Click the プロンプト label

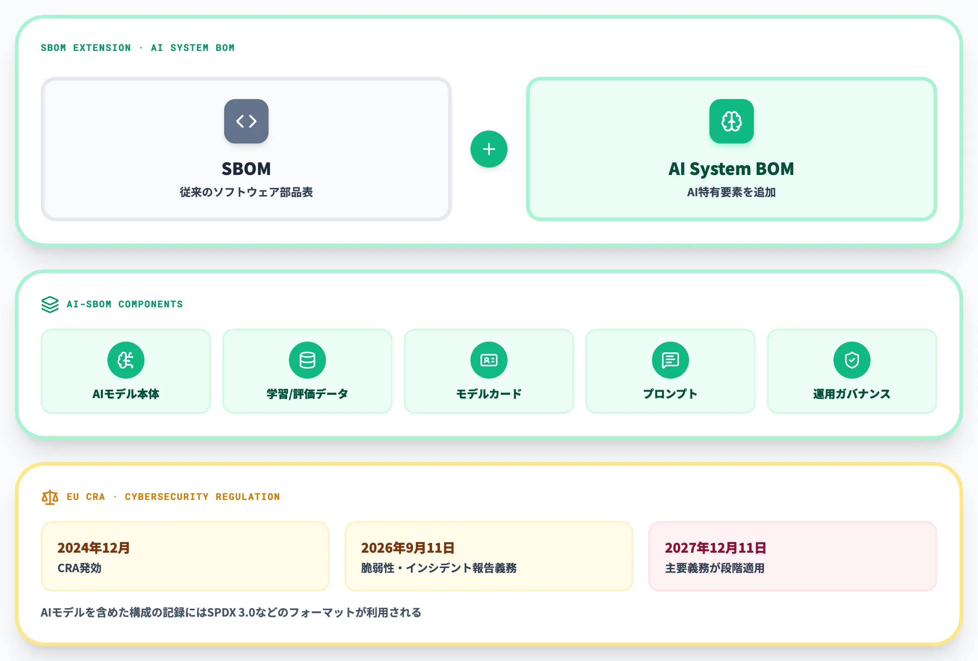coord(671,394)
